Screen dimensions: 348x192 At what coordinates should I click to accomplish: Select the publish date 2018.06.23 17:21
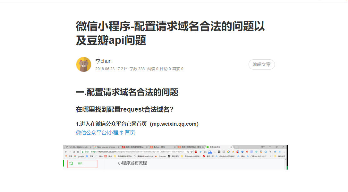tap(111, 69)
